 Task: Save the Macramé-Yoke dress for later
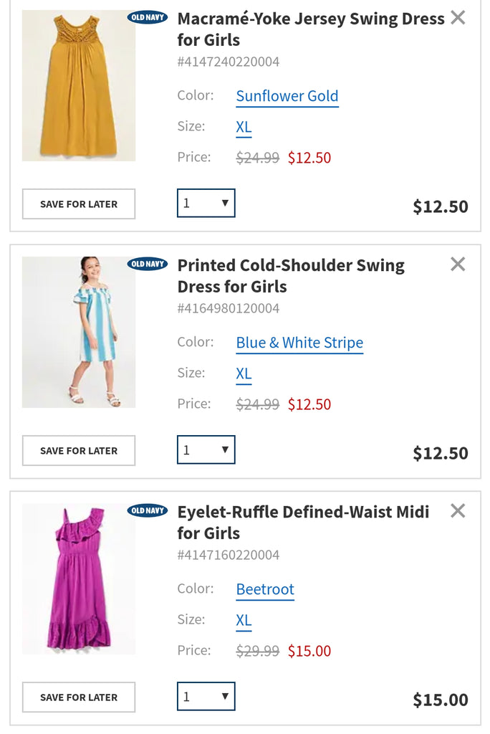click(79, 204)
